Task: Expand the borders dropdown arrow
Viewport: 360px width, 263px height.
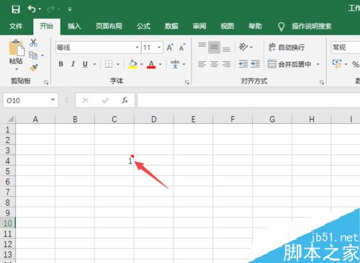Action: [x=118, y=64]
